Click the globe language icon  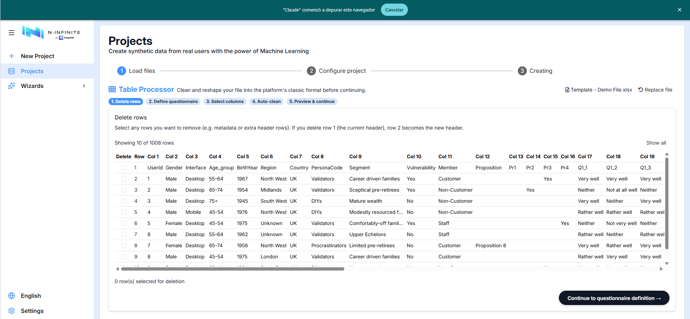click(x=11, y=296)
